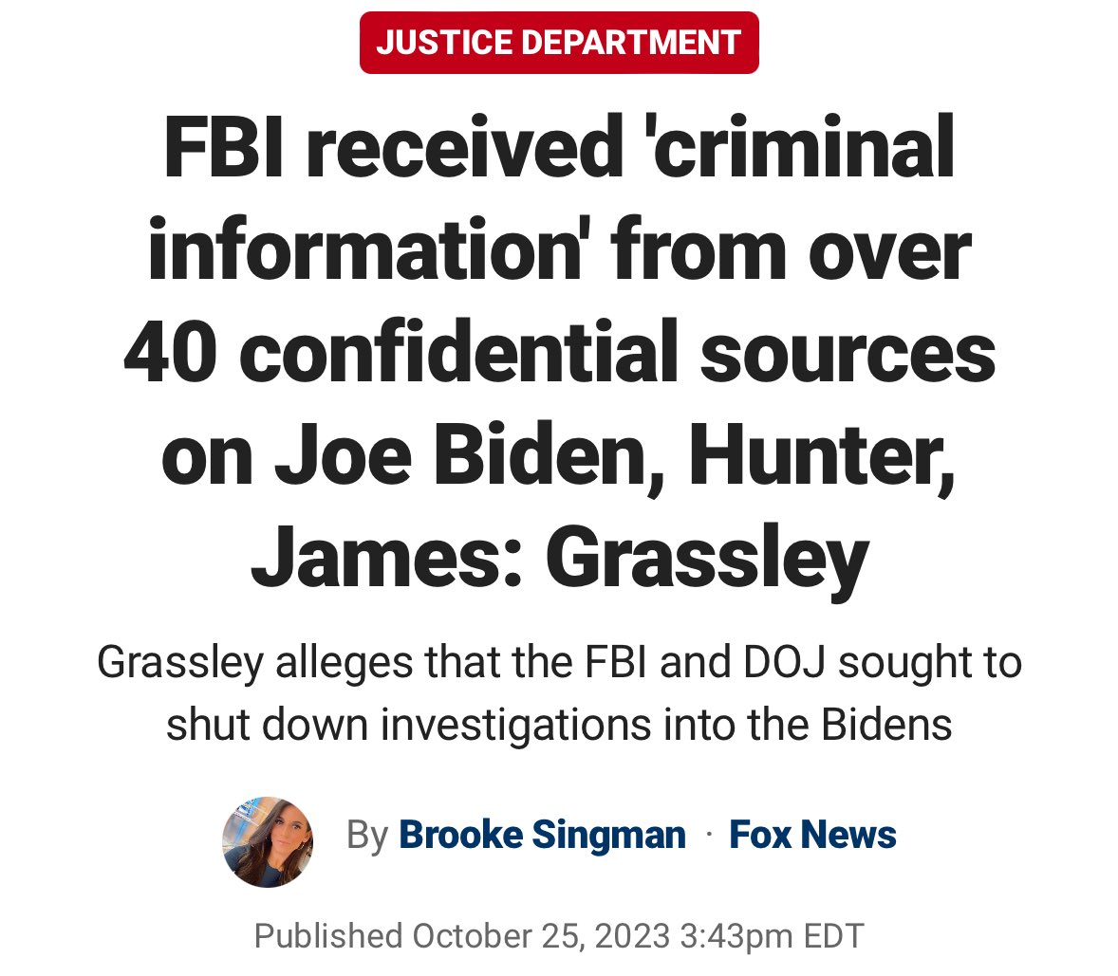Click the "3:43pm EDT" timestamp
Screen dimensions: 1118x976
(x=773, y=936)
